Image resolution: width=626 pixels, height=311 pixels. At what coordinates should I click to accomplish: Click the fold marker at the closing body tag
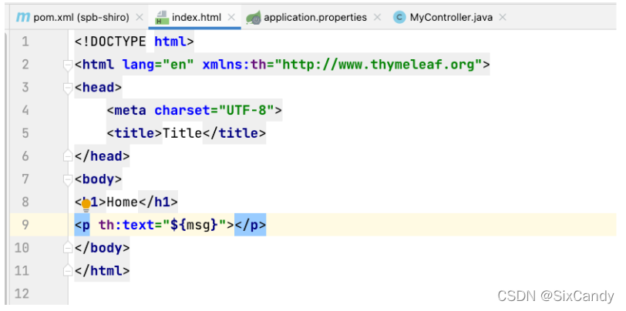(68, 248)
